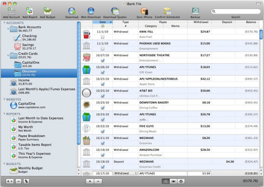The width and height of the screenshot is (264, 187).
Task: Click the Add Budget toolbar icon
Action: point(48,11)
